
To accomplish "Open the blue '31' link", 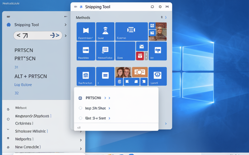I will pos(16,67).
